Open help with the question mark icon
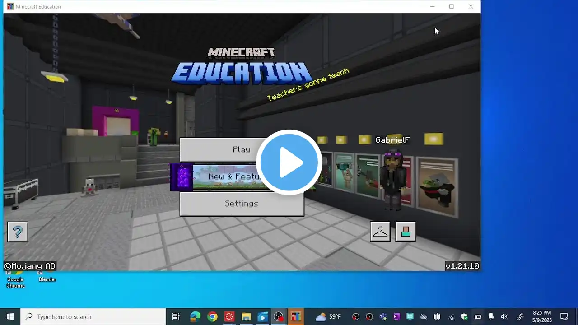 point(18,232)
